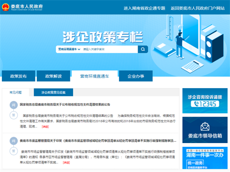Viewport: 230px width, 172px height.
Task: Click the second question '问' circle icon
Action: tap(14, 141)
